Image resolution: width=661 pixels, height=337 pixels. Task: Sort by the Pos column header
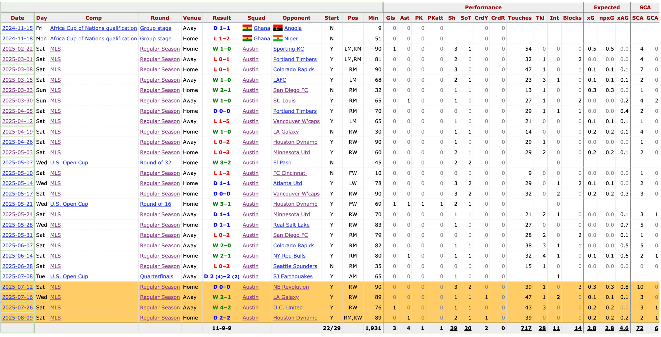[353, 18]
